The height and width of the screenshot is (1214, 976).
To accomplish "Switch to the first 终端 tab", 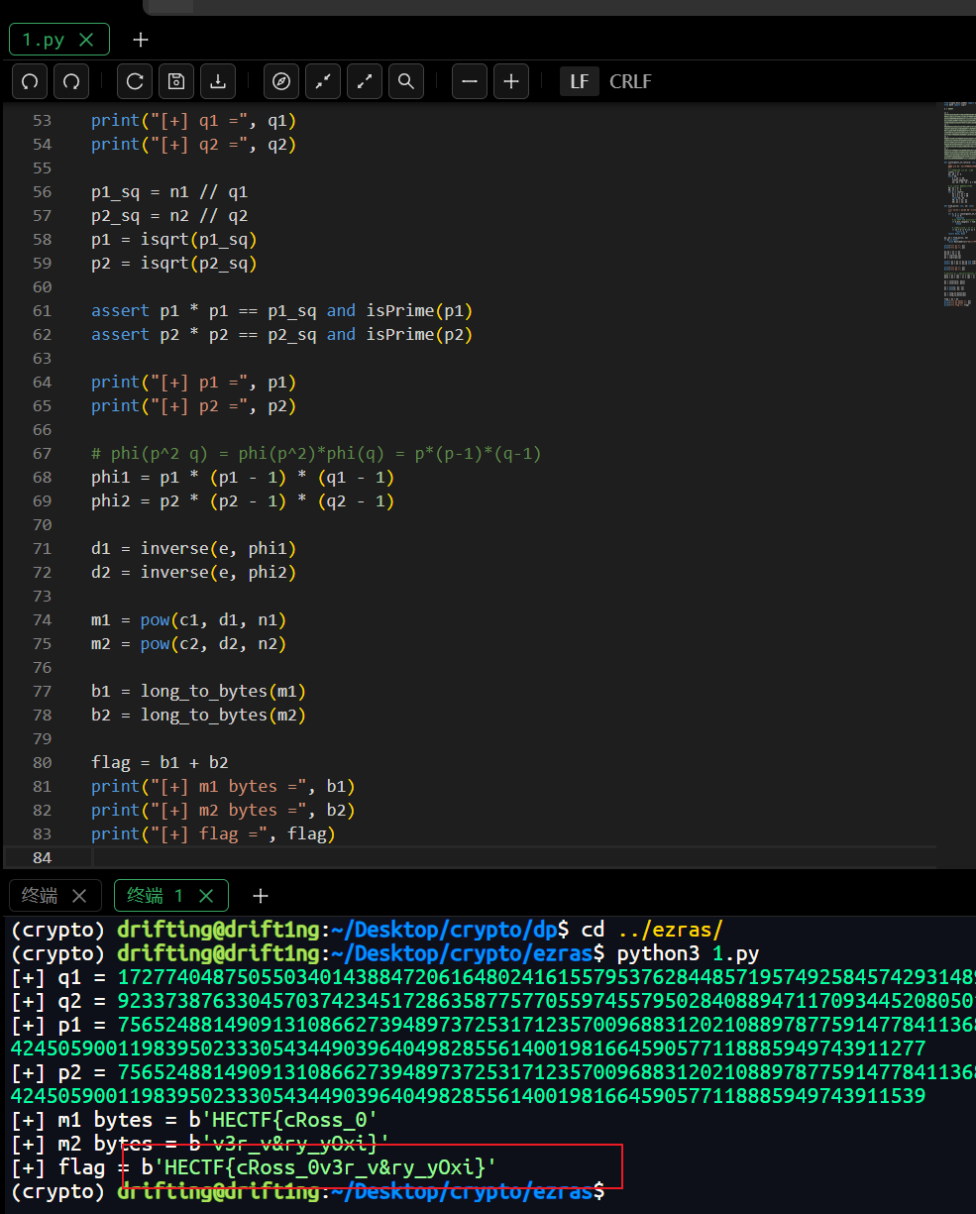I will coord(42,895).
